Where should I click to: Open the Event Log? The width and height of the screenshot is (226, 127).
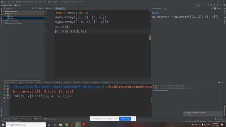click(219, 119)
